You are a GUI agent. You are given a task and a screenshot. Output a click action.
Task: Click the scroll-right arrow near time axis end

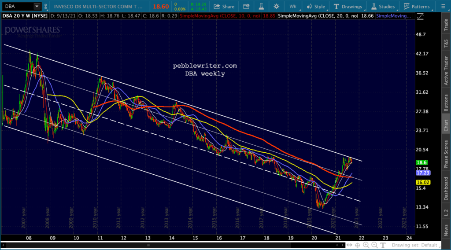[x=343, y=245]
